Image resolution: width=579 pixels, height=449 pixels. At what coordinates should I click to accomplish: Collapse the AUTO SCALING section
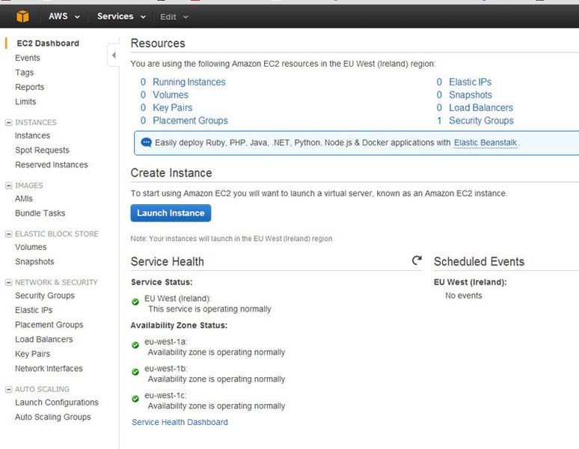[8, 389]
